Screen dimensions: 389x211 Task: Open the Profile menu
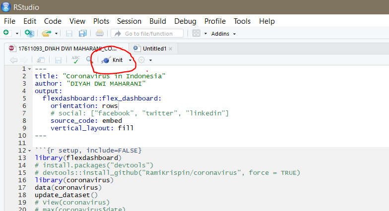(215, 21)
